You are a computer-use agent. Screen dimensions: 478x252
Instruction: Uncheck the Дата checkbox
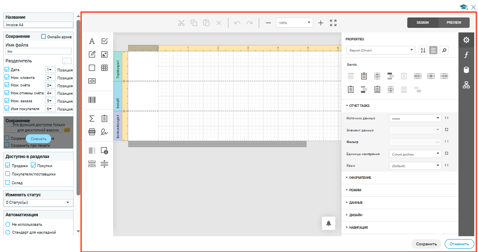(x=7, y=70)
